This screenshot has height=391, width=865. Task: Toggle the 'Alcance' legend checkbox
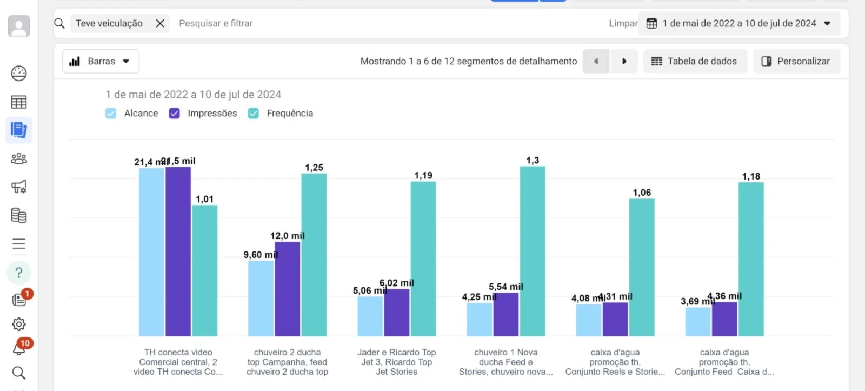111,113
